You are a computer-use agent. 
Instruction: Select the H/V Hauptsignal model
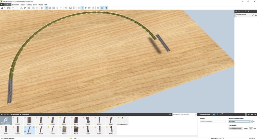123,121
